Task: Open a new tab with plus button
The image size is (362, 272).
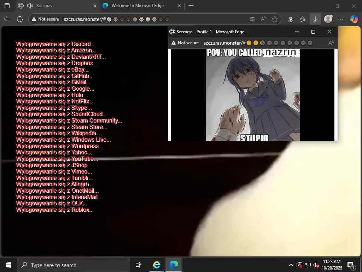Action: pyautogui.click(x=191, y=6)
